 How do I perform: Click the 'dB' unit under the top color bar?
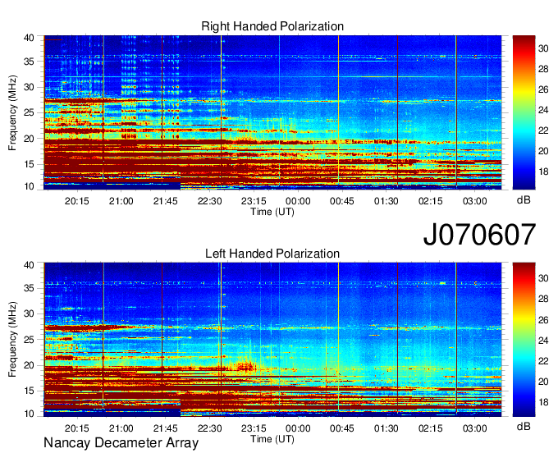pos(524,200)
